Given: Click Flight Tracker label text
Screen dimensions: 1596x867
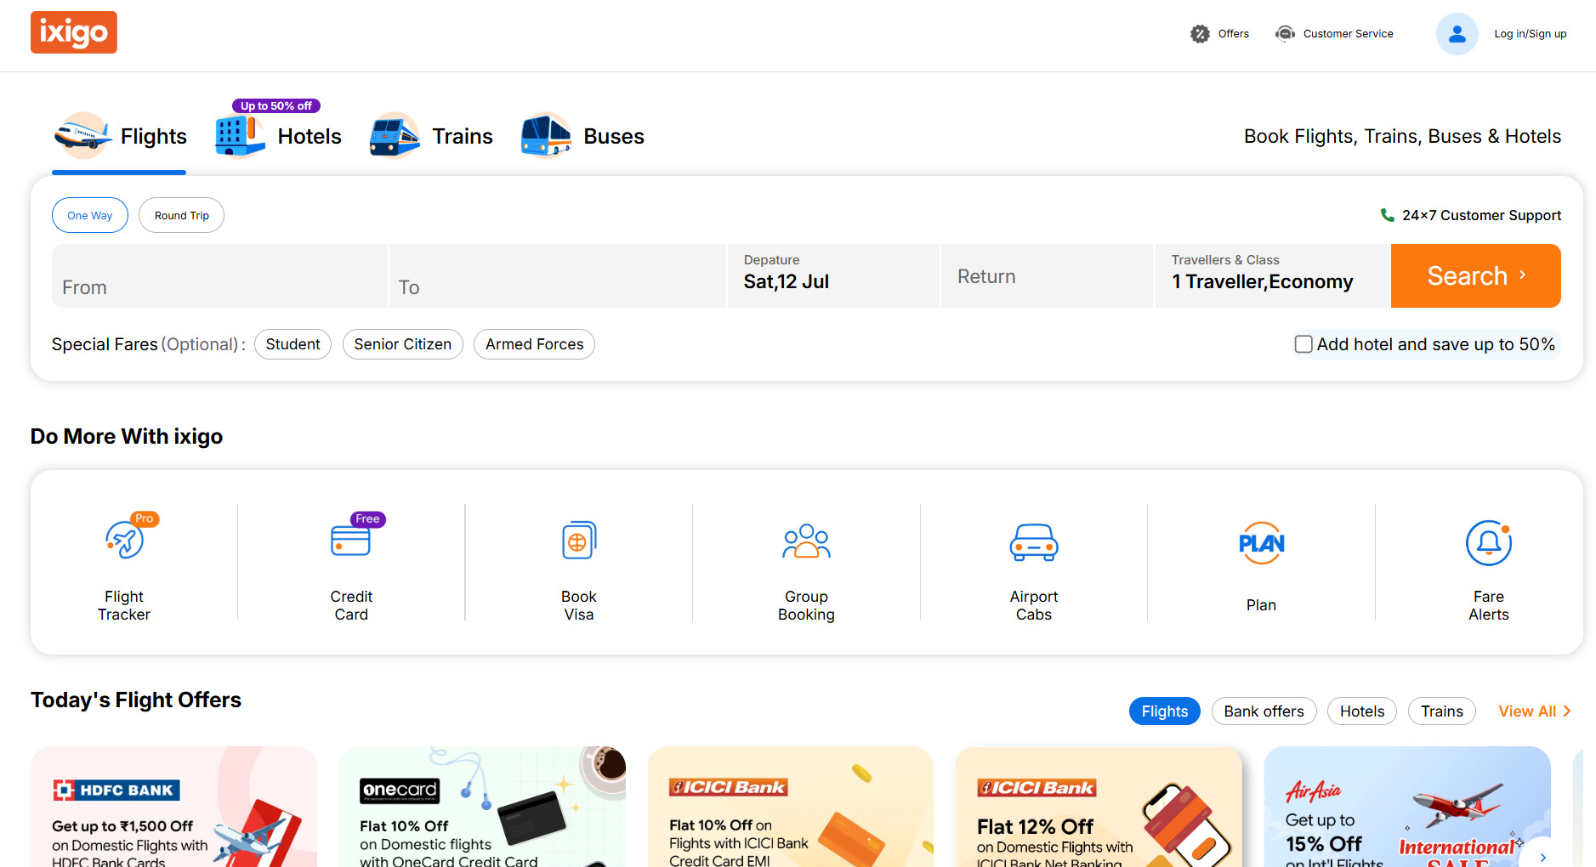Looking at the screenshot, I should click(x=124, y=605).
